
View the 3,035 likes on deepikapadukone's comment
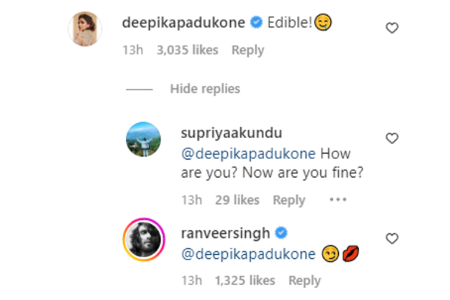(187, 50)
